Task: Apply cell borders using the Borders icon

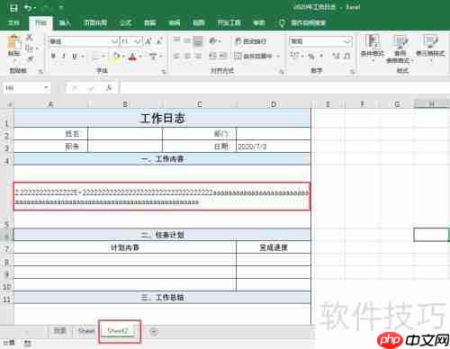Action: 96,57
